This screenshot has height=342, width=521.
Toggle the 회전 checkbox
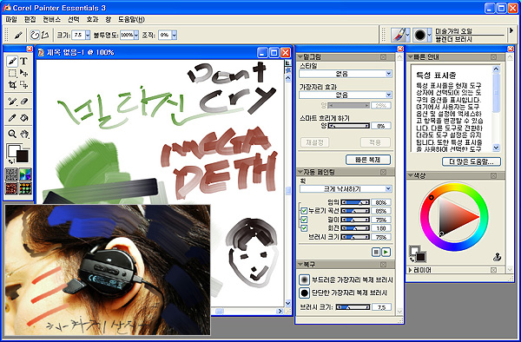304,228
